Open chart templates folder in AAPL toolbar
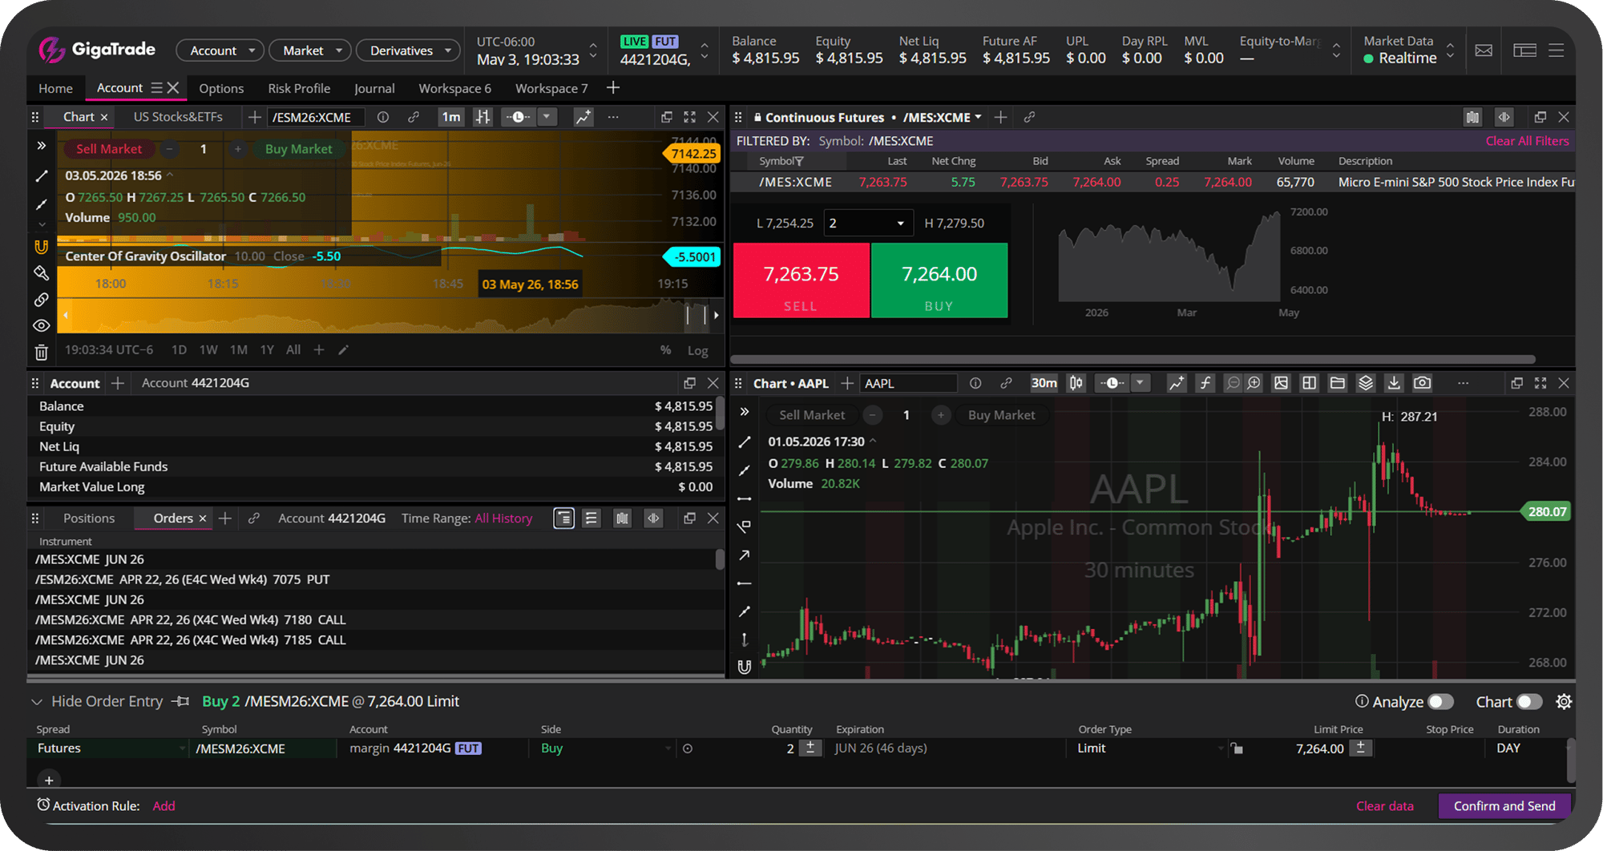Viewport: 1603px width, 851px height. (x=1338, y=383)
